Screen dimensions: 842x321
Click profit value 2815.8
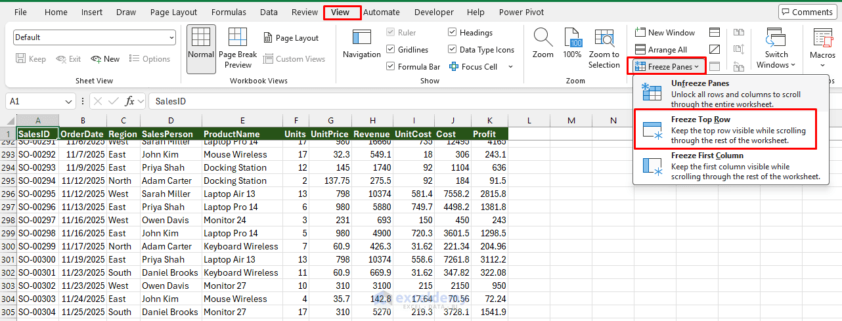489,194
